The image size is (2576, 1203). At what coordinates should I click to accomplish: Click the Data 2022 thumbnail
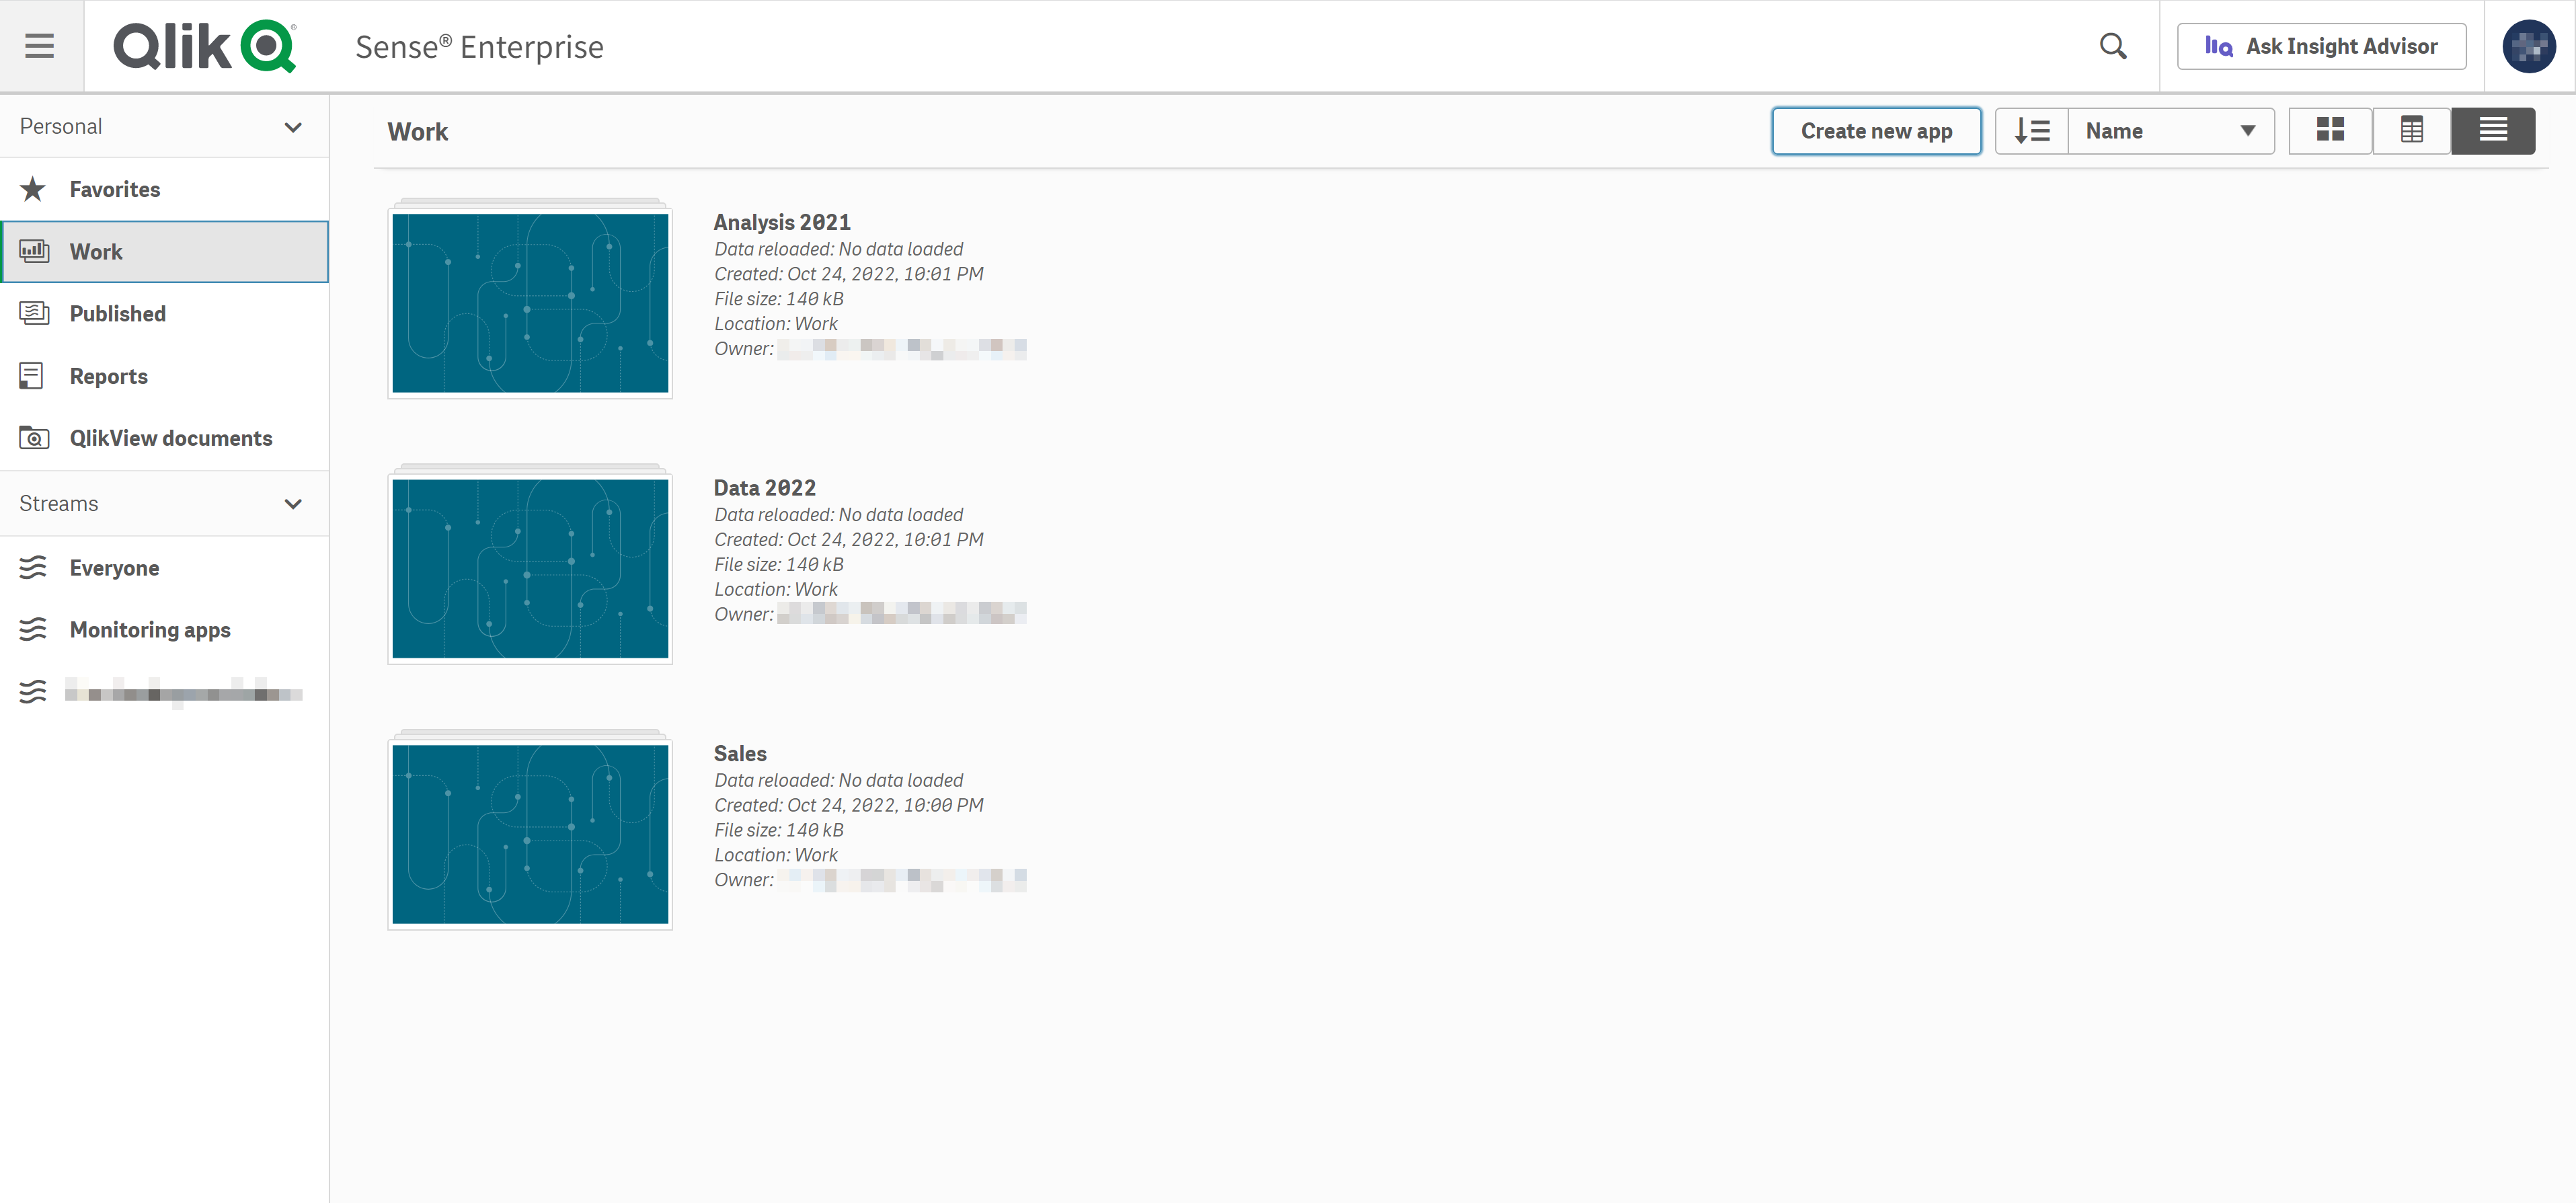pos(530,568)
